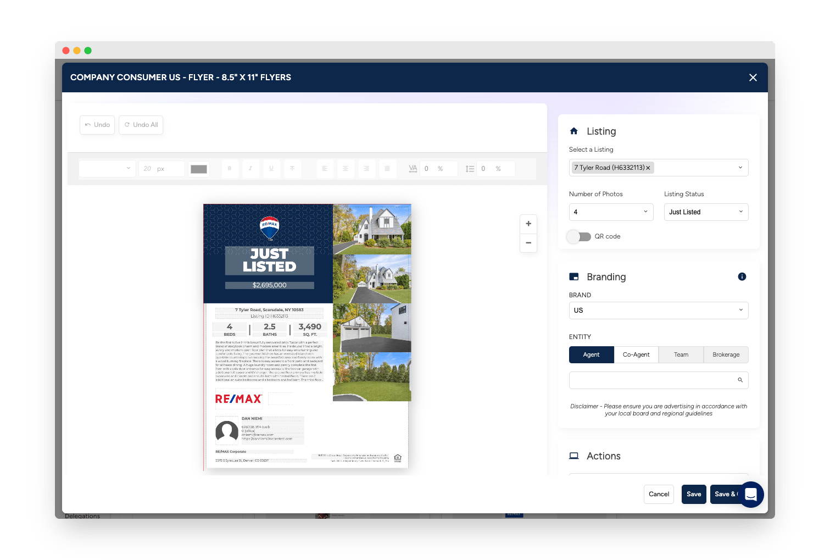
Task: Click the Actions laptop icon
Action: pos(574,456)
